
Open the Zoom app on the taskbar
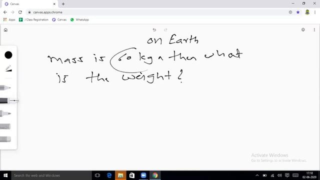coord(143,175)
